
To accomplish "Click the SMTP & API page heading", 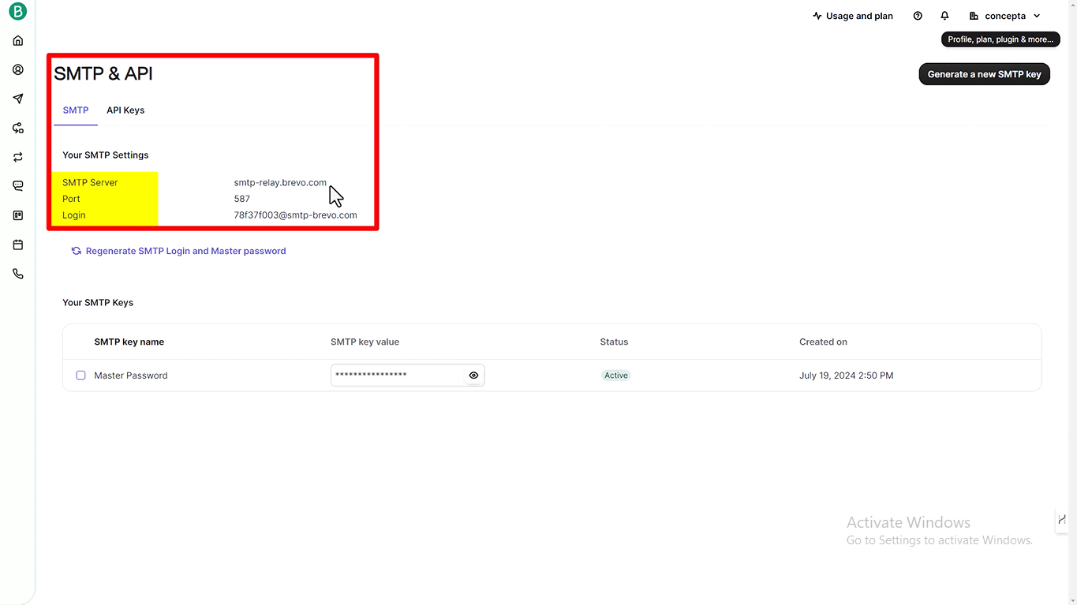I will [103, 73].
